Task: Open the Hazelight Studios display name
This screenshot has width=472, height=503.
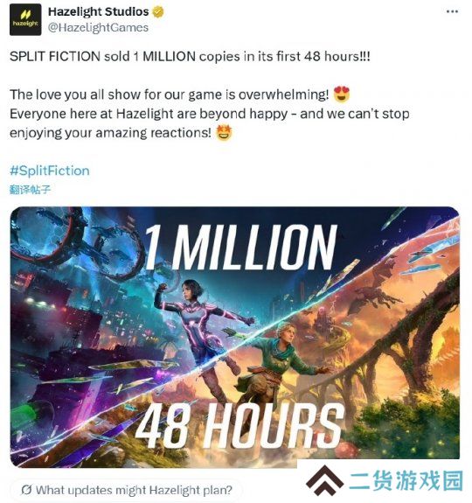Action: point(99,12)
